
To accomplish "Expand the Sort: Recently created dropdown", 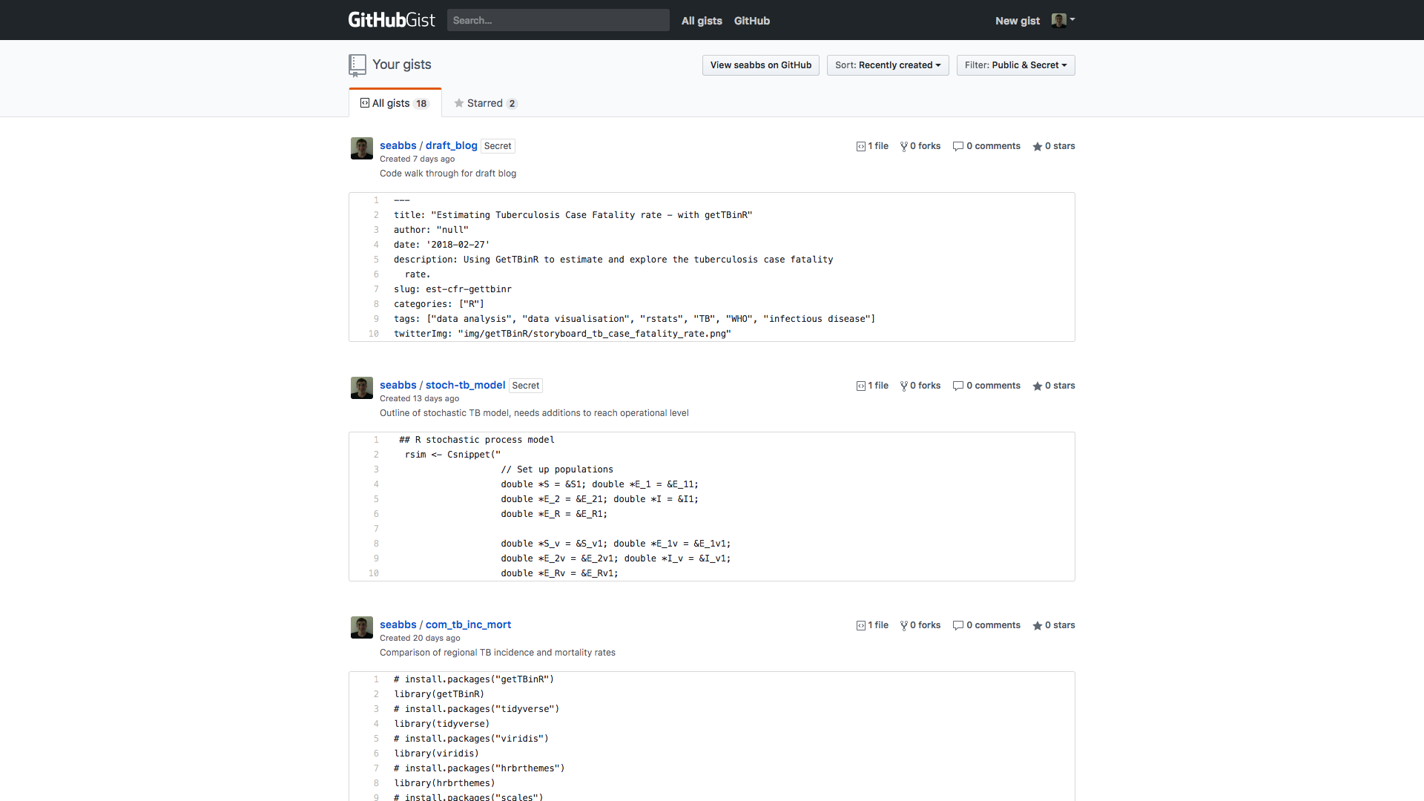I will 887,65.
